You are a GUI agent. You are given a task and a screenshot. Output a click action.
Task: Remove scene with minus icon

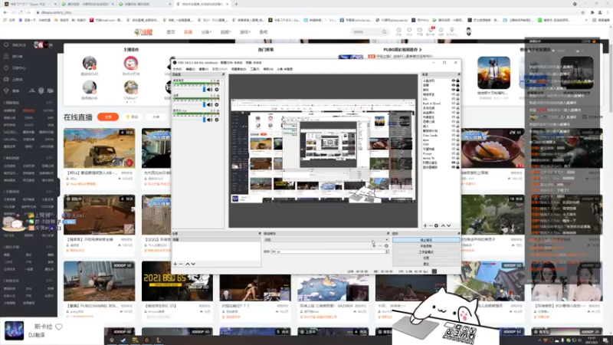coord(181,264)
